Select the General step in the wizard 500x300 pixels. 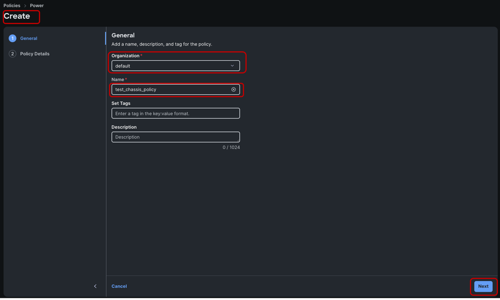coord(29,38)
